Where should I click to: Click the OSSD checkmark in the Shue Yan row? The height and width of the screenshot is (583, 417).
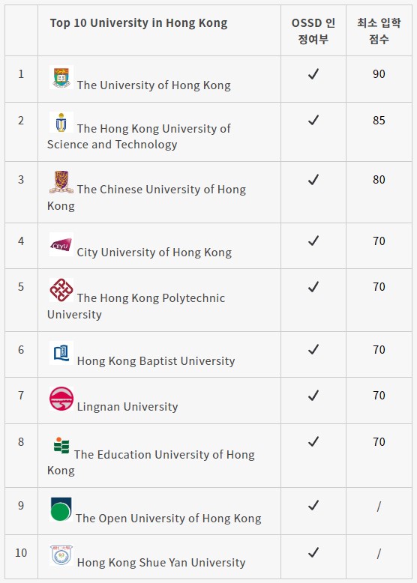313,552
